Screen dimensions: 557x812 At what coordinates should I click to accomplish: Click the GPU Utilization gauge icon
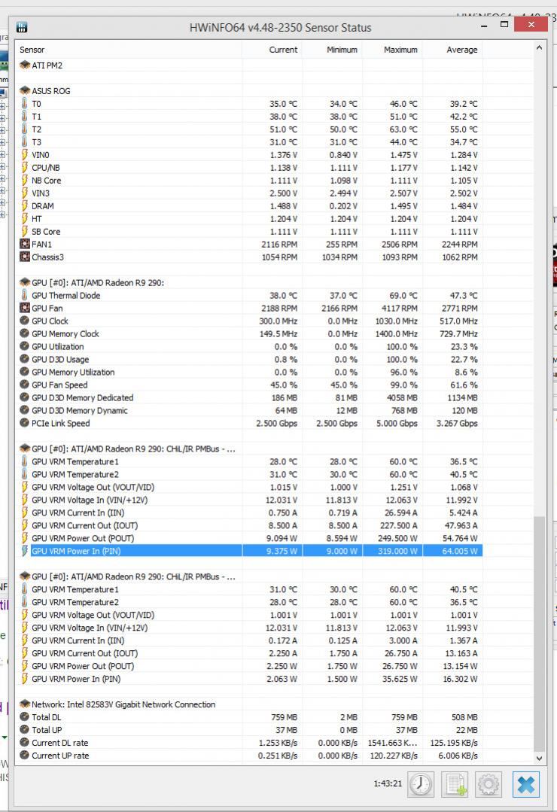click(24, 346)
